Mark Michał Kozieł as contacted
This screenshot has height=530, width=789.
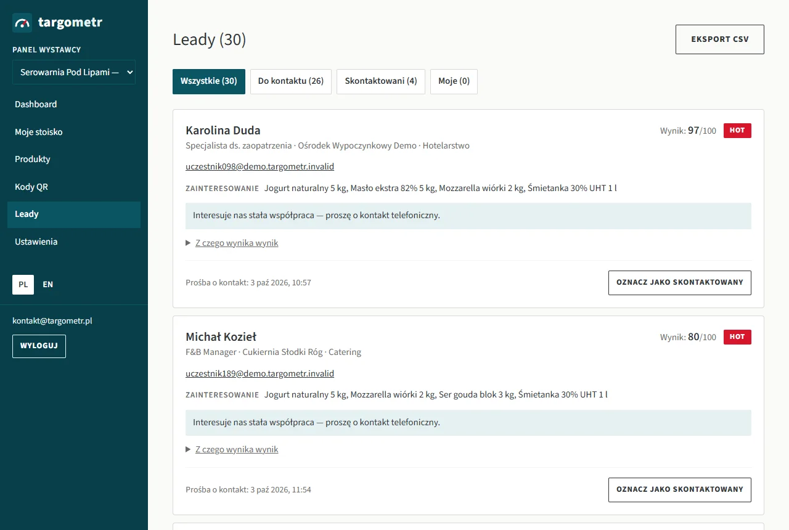680,489
